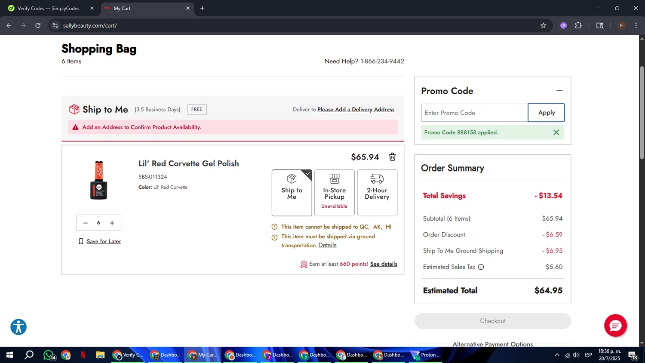
Task: Increase quantity with the plus button
Action: (112, 223)
